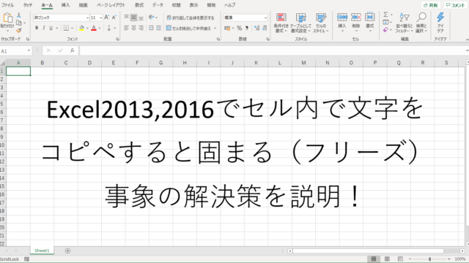Viewport: 469px width, 263px height.
Task: Click the orientation angled text icon
Action: pos(152,18)
